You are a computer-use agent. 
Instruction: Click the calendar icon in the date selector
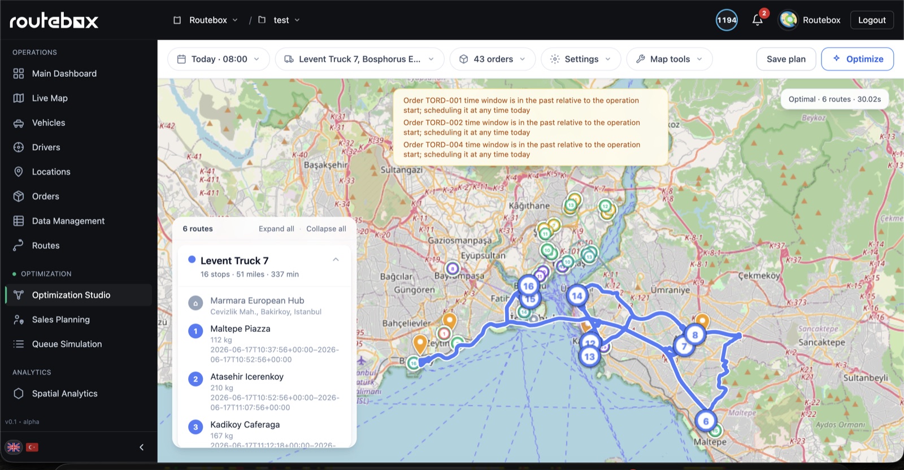181,59
